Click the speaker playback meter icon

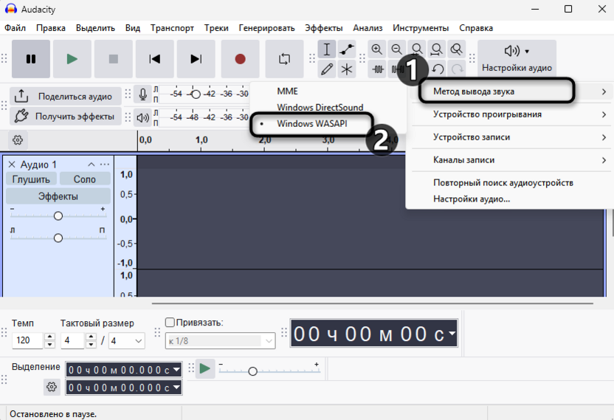[143, 117]
